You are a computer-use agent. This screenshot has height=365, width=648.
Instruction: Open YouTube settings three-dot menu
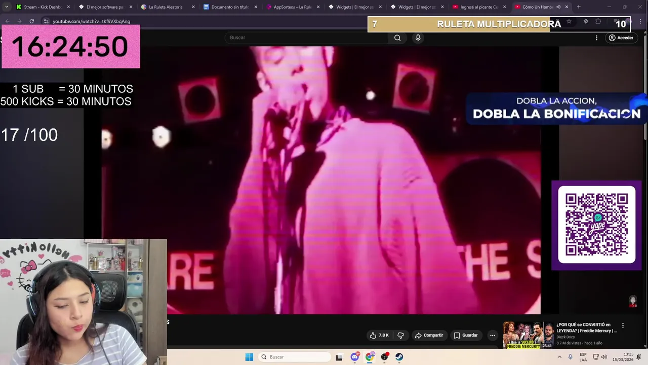596,38
